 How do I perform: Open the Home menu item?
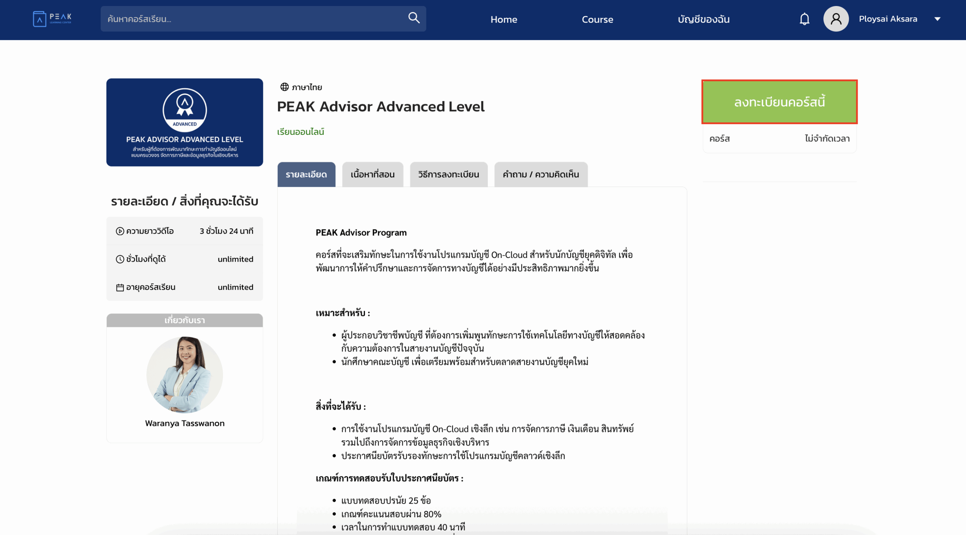point(504,19)
